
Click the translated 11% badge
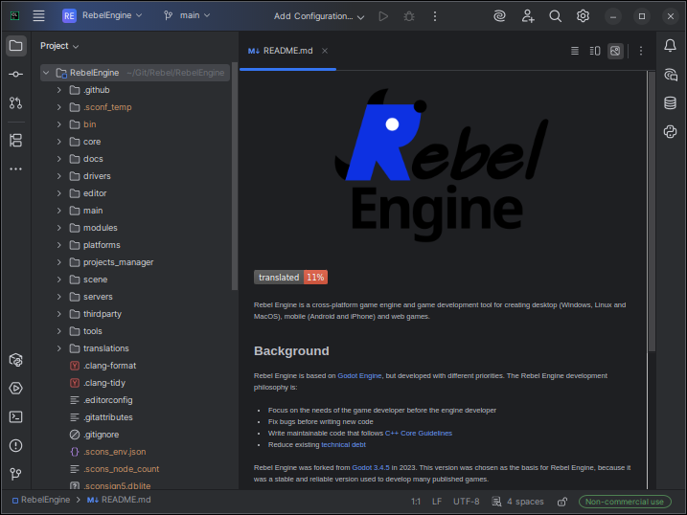(x=290, y=278)
